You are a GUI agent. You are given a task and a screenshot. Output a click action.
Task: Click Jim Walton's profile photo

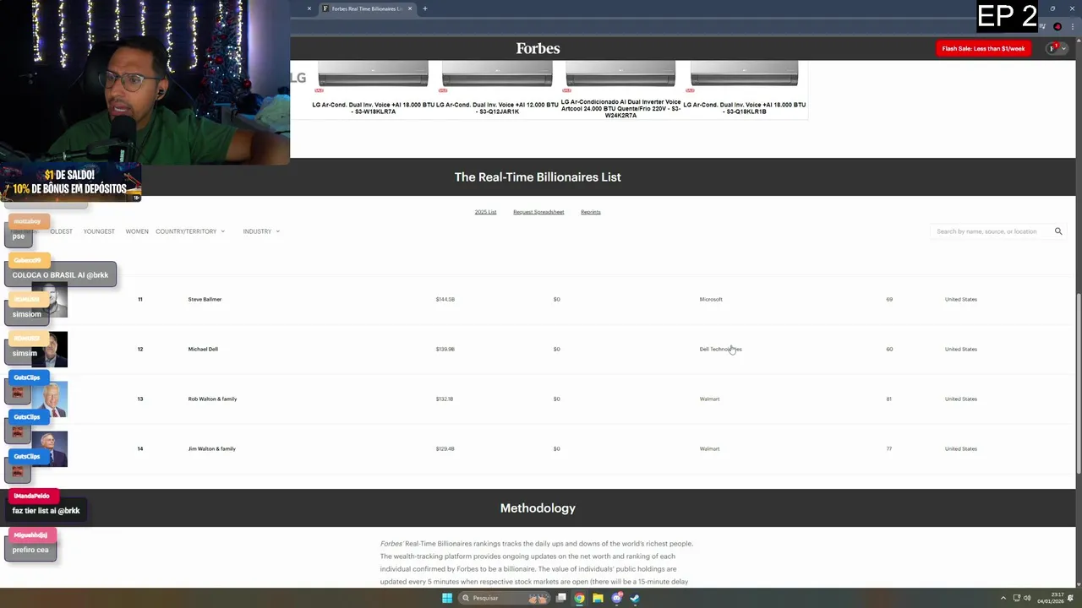[51, 448]
